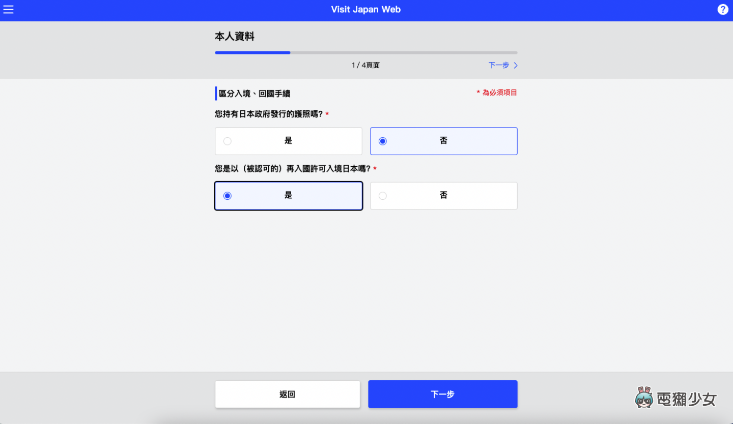Click the chevron next to top 下一步 link
Screen dimensions: 733x424
tap(515, 65)
